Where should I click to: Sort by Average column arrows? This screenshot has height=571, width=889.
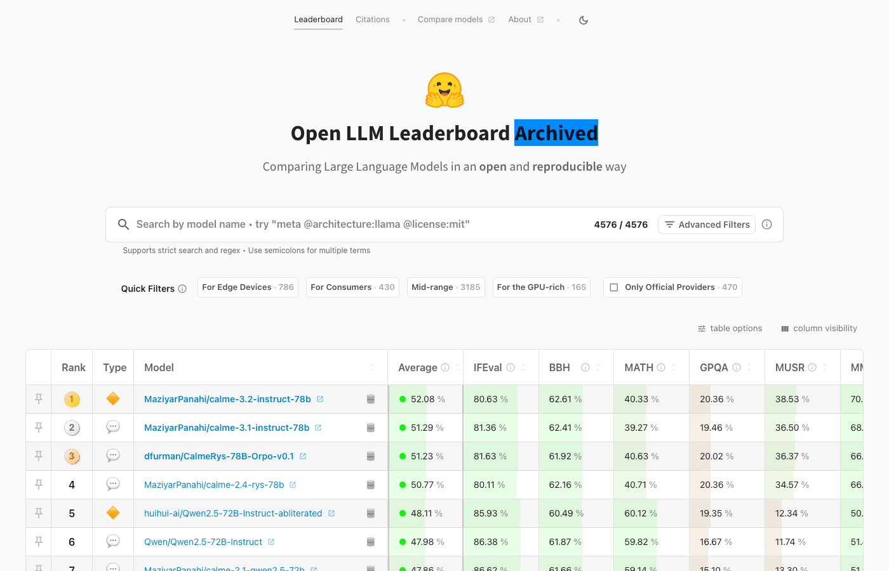click(457, 367)
